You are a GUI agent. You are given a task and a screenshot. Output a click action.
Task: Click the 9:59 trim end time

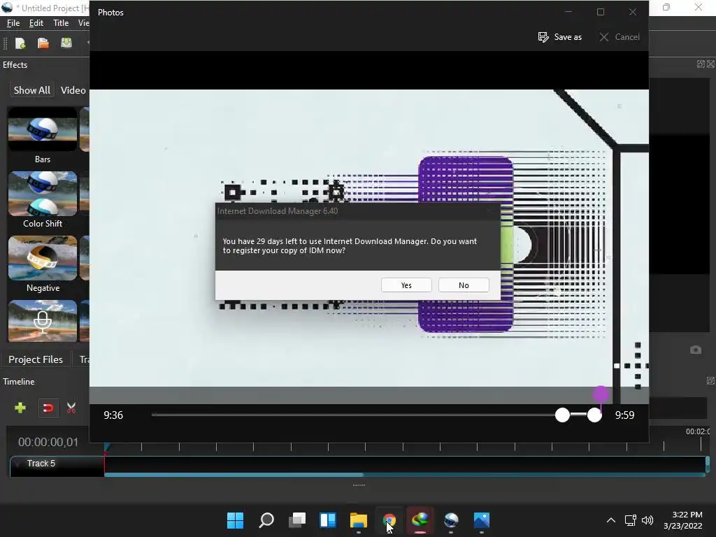click(x=624, y=415)
